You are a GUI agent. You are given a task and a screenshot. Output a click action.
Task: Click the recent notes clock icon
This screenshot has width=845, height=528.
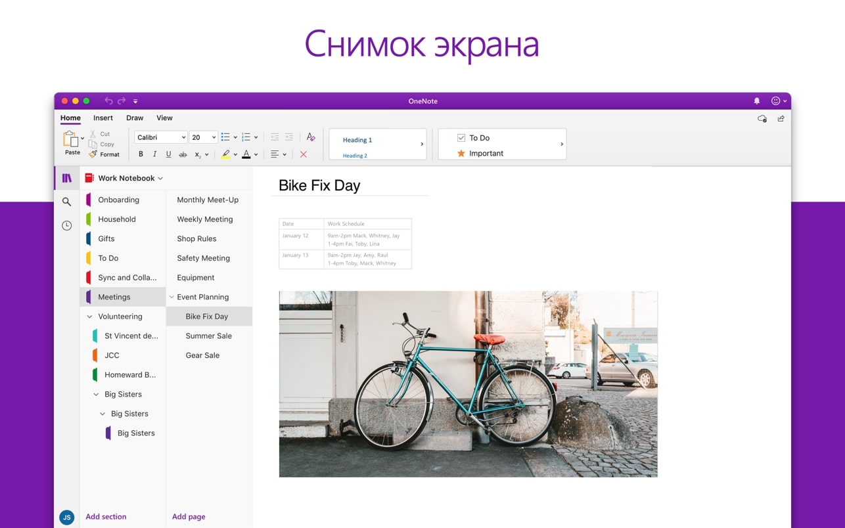(x=66, y=225)
